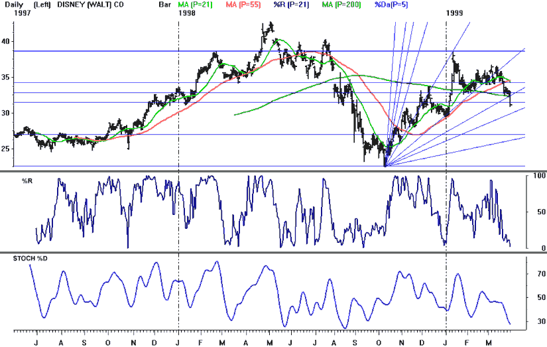547x347 pixels.
Task: Click the October 1998 price low fan origin
Action: coord(385,166)
